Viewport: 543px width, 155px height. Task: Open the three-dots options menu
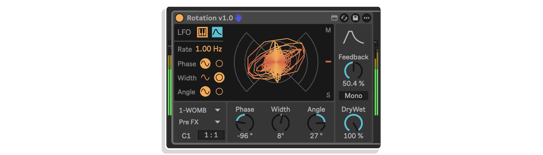(x=367, y=18)
